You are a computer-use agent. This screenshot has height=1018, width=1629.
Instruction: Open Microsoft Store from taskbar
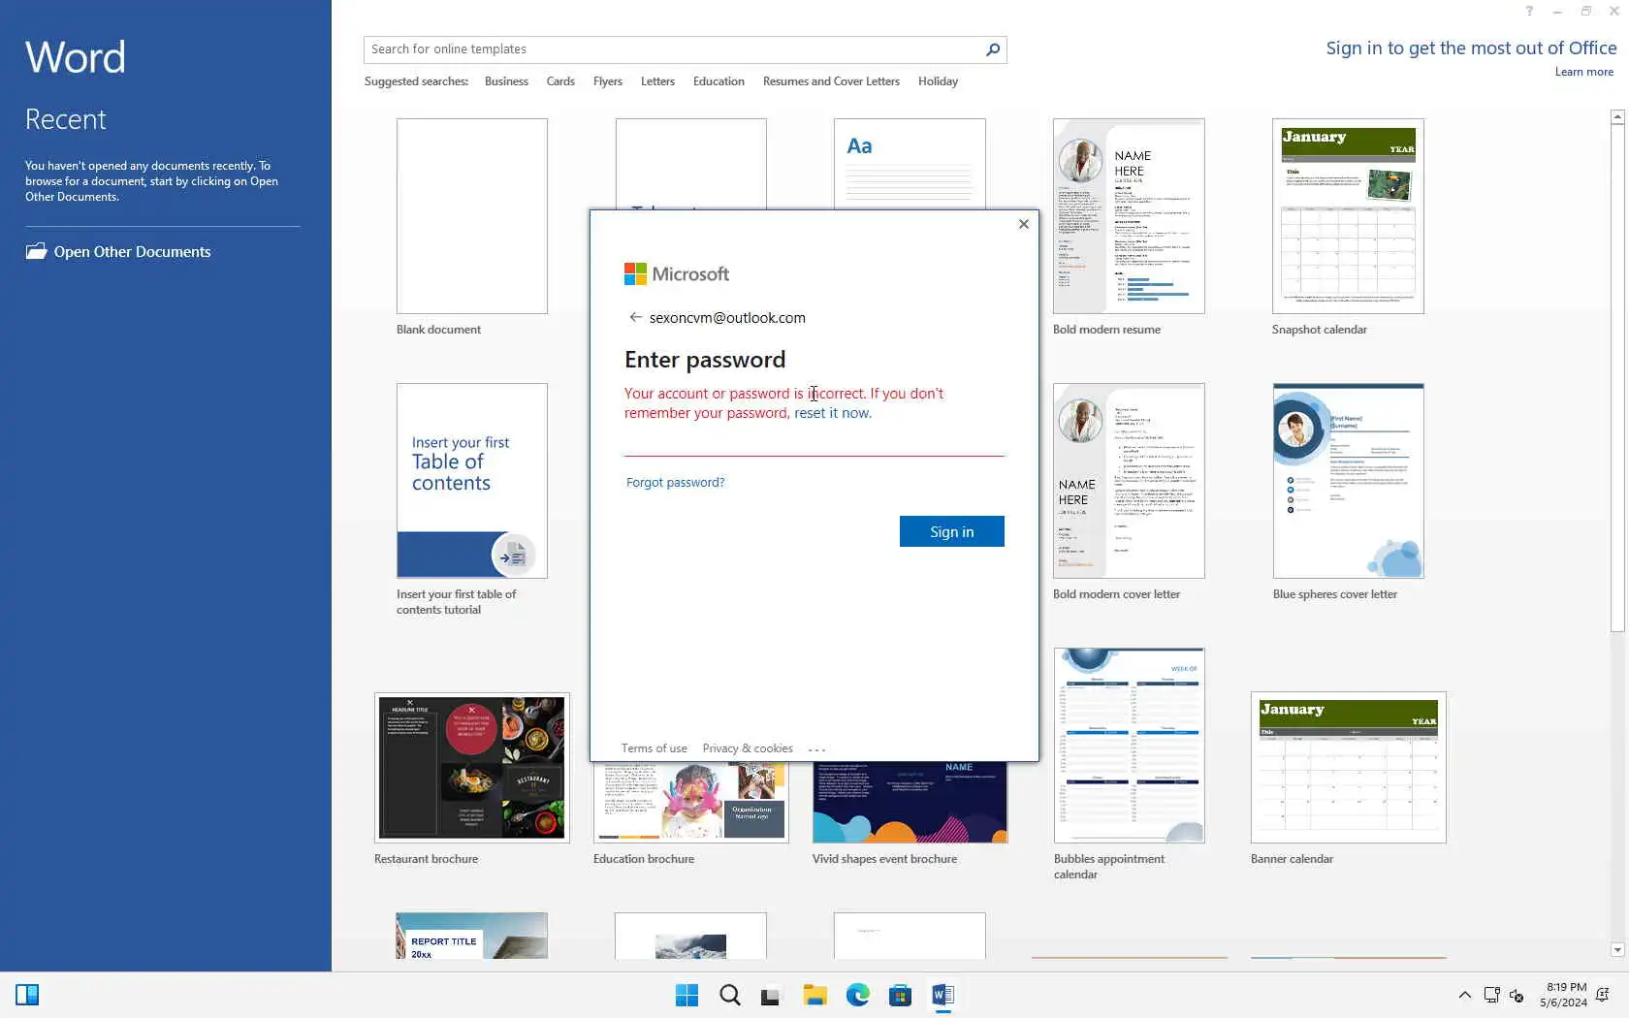tap(900, 995)
